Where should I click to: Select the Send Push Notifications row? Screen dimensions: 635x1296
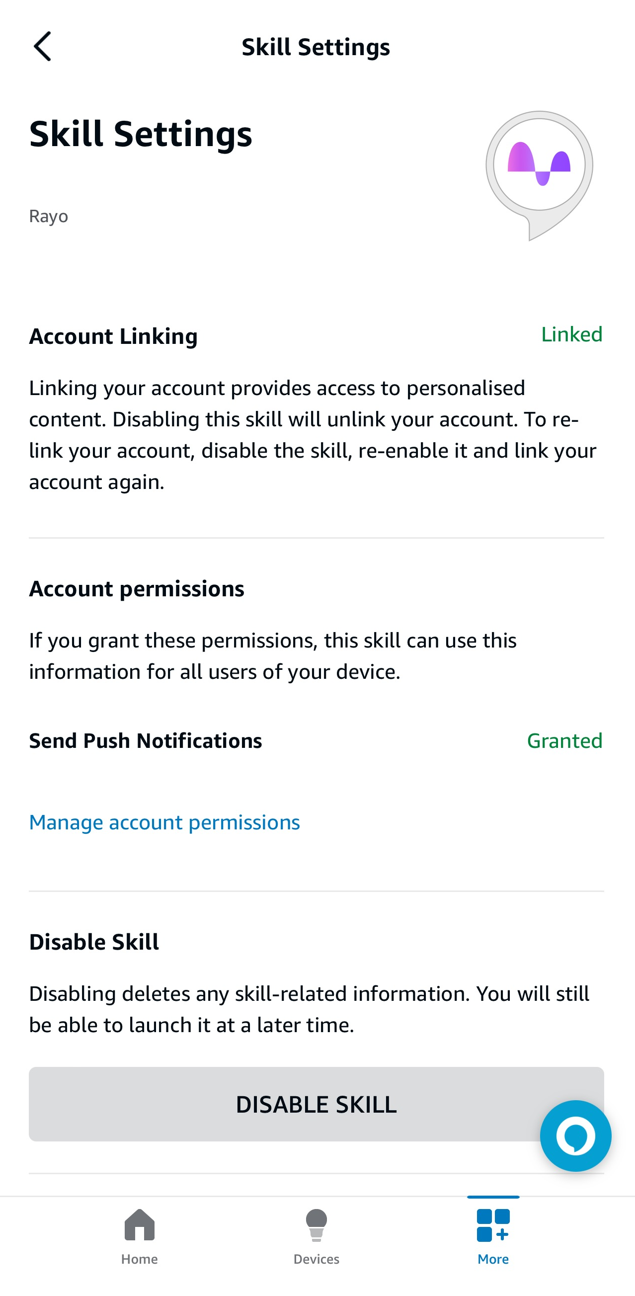pyautogui.click(x=317, y=740)
